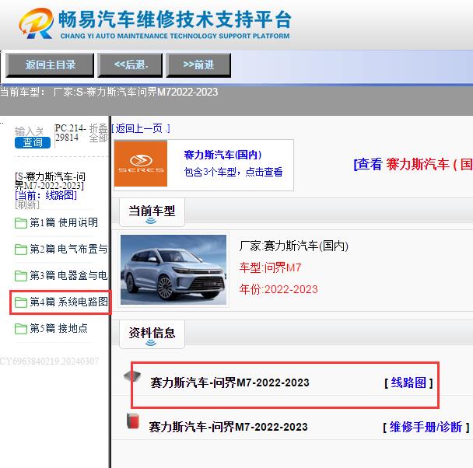Click 折叠全部 to collapse the tree
The image size is (473, 468).
98,133
